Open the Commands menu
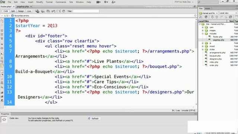Image resolution: width=238 pixels, height=134 pixels. (x=61, y=2)
